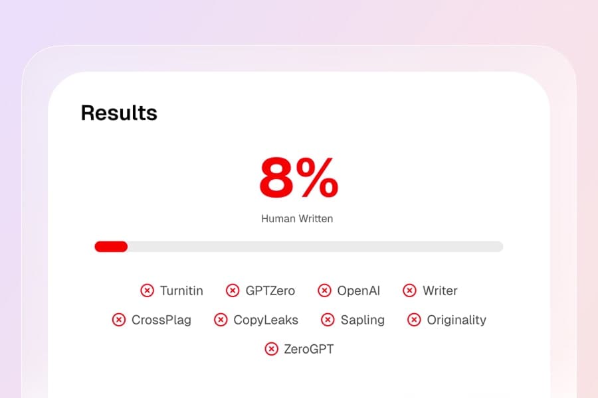Open the CrossPlag detector result
This screenshot has width=598, height=398.
pyautogui.click(x=161, y=320)
